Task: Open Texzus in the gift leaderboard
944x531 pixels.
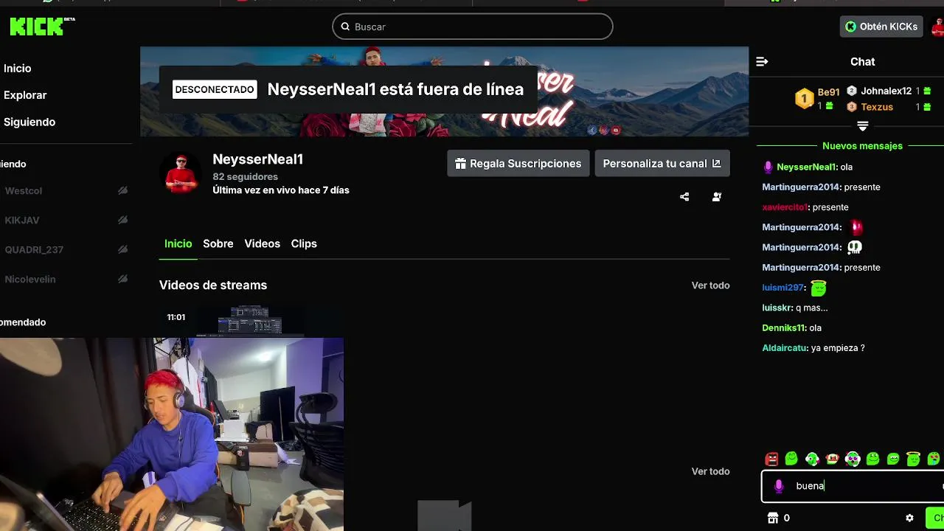Action: click(x=877, y=107)
